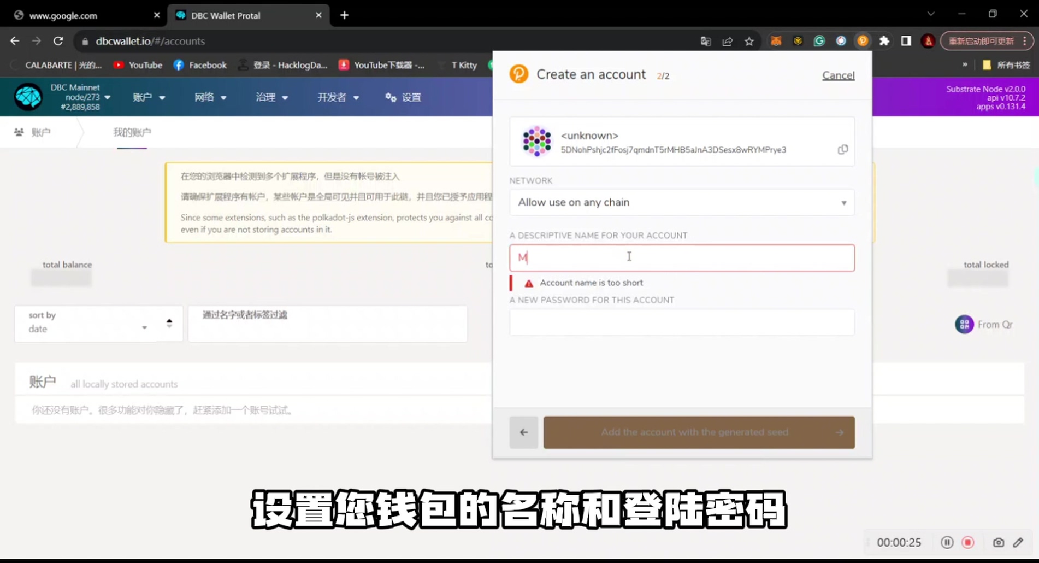
Task: Copy the account address with the copy icon
Action: [x=843, y=149]
